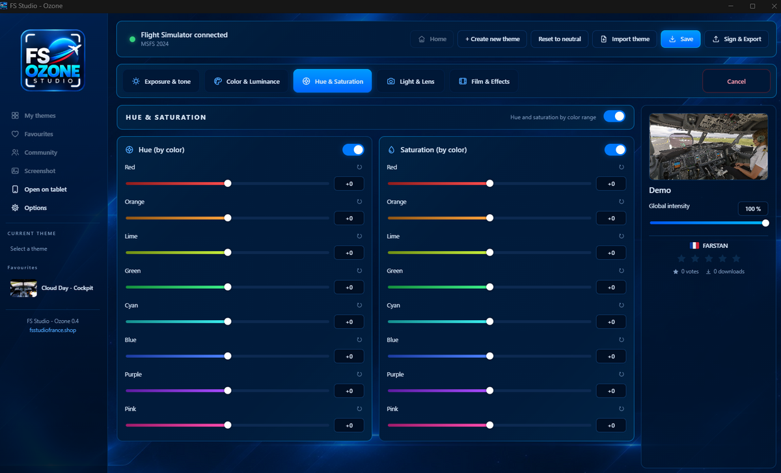Click the first rating star under FARSTAN
The height and width of the screenshot is (473, 781).
pyautogui.click(x=681, y=258)
